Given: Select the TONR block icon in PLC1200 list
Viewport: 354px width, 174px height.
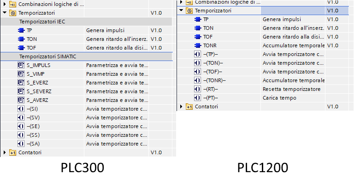Looking at the screenshot, I should [x=198, y=45].
